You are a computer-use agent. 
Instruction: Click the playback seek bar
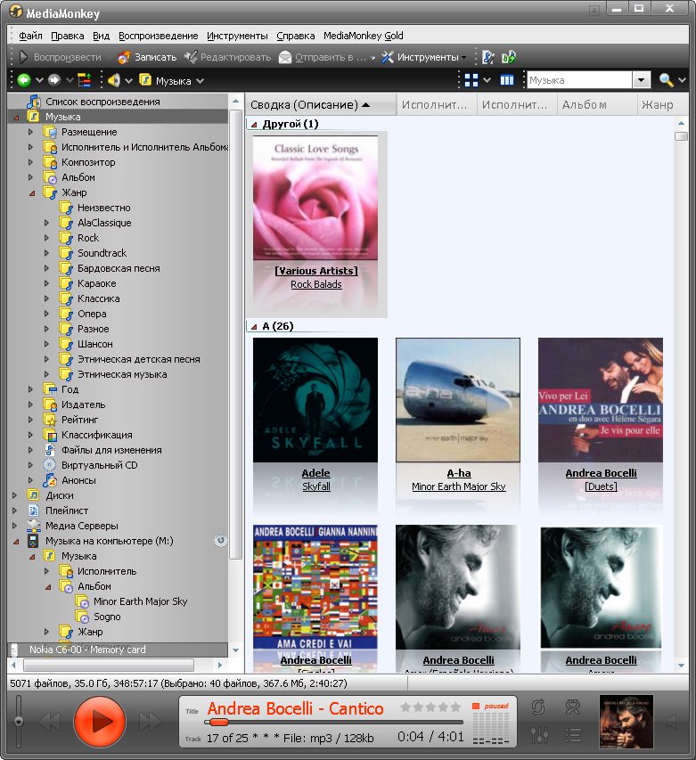click(x=333, y=723)
